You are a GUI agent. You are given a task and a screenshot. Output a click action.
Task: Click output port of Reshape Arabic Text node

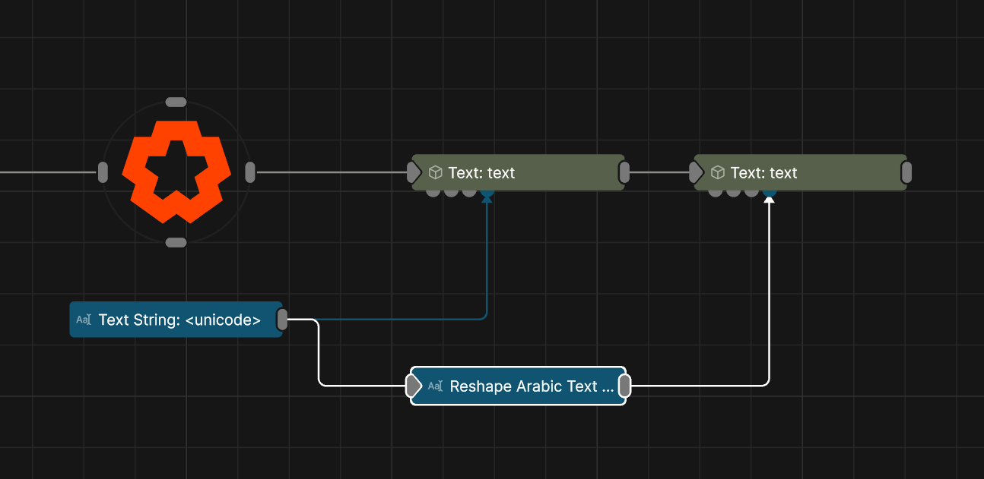tap(624, 386)
